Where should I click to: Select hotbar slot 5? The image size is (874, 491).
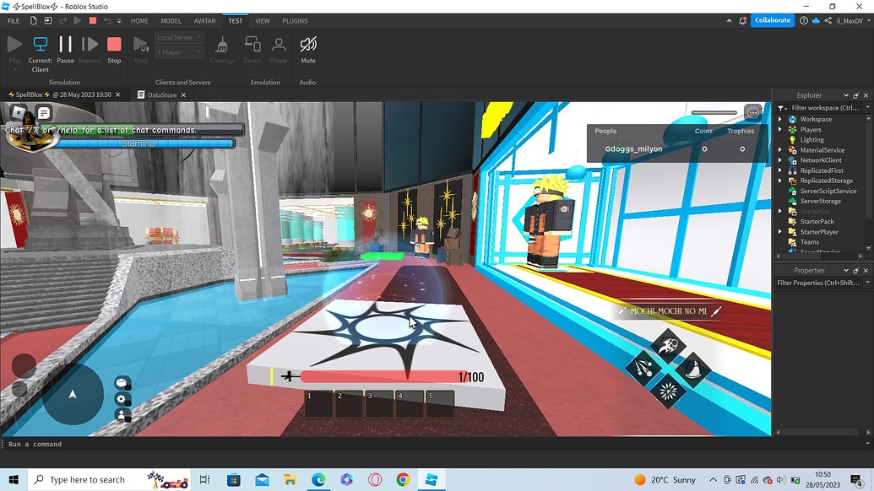click(x=440, y=403)
